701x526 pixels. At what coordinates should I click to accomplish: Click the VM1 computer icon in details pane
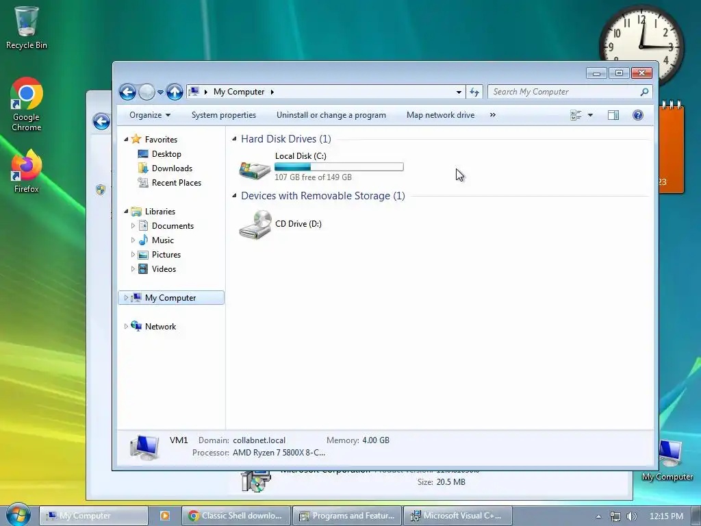[144, 447]
